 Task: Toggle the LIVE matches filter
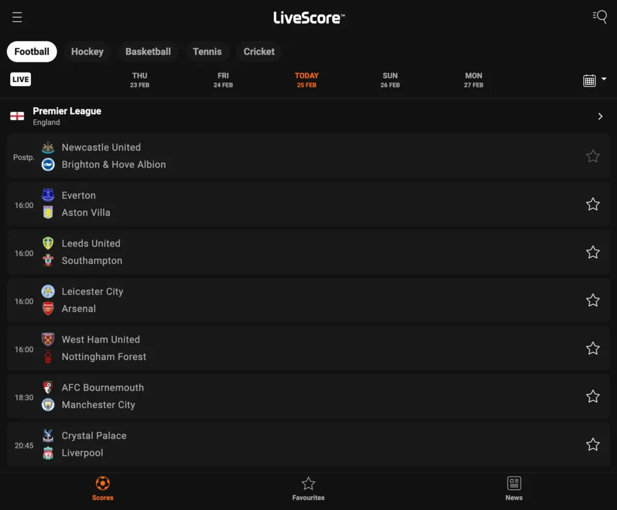click(x=20, y=79)
